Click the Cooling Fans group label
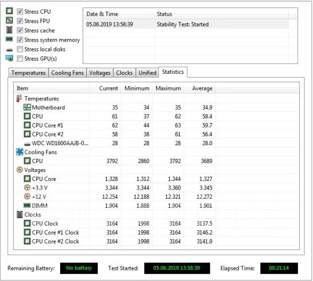 tap(41, 152)
